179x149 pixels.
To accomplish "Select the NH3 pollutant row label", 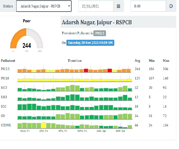I will 4,97.
